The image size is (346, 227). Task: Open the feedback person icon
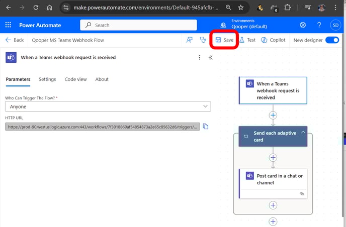189,40
